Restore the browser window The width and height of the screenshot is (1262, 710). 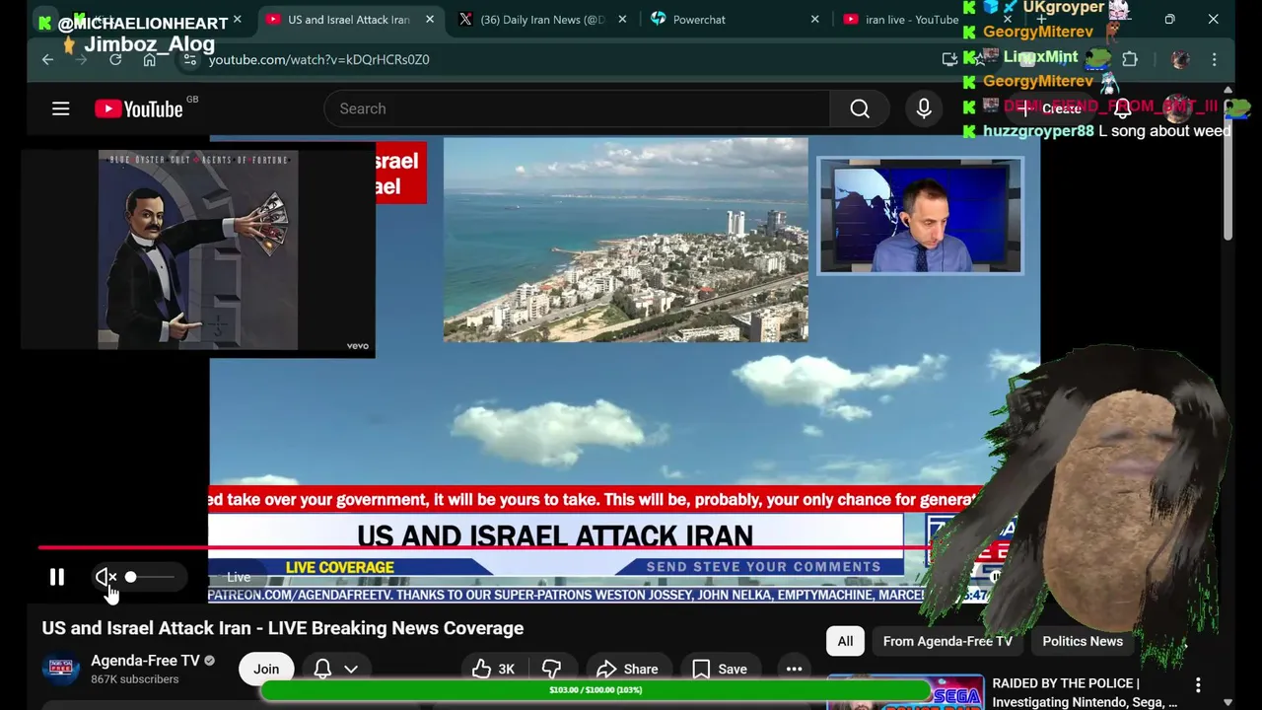click(1169, 19)
